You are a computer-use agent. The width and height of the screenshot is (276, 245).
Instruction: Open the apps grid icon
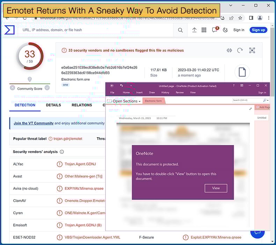coord(204,30)
